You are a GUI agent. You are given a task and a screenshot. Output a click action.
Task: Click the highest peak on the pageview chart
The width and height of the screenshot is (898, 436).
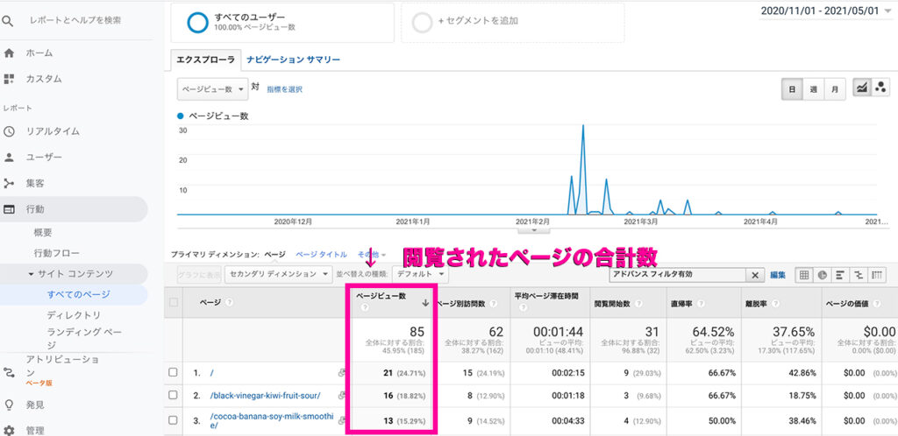583,126
